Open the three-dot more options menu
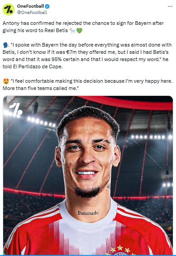Image resolution: width=176 pixels, height=256 pixels. pyautogui.click(x=170, y=6)
